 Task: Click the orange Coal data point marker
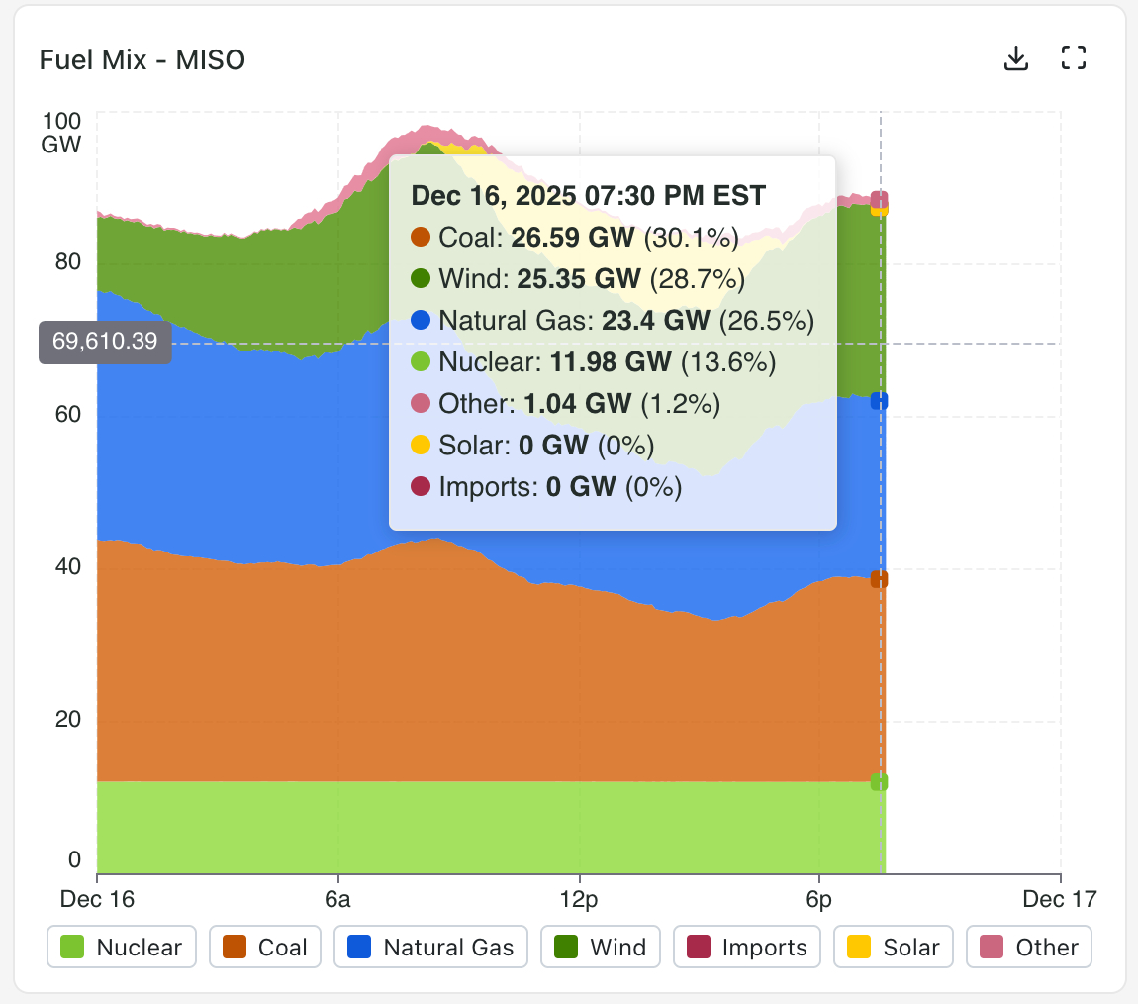(879, 579)
